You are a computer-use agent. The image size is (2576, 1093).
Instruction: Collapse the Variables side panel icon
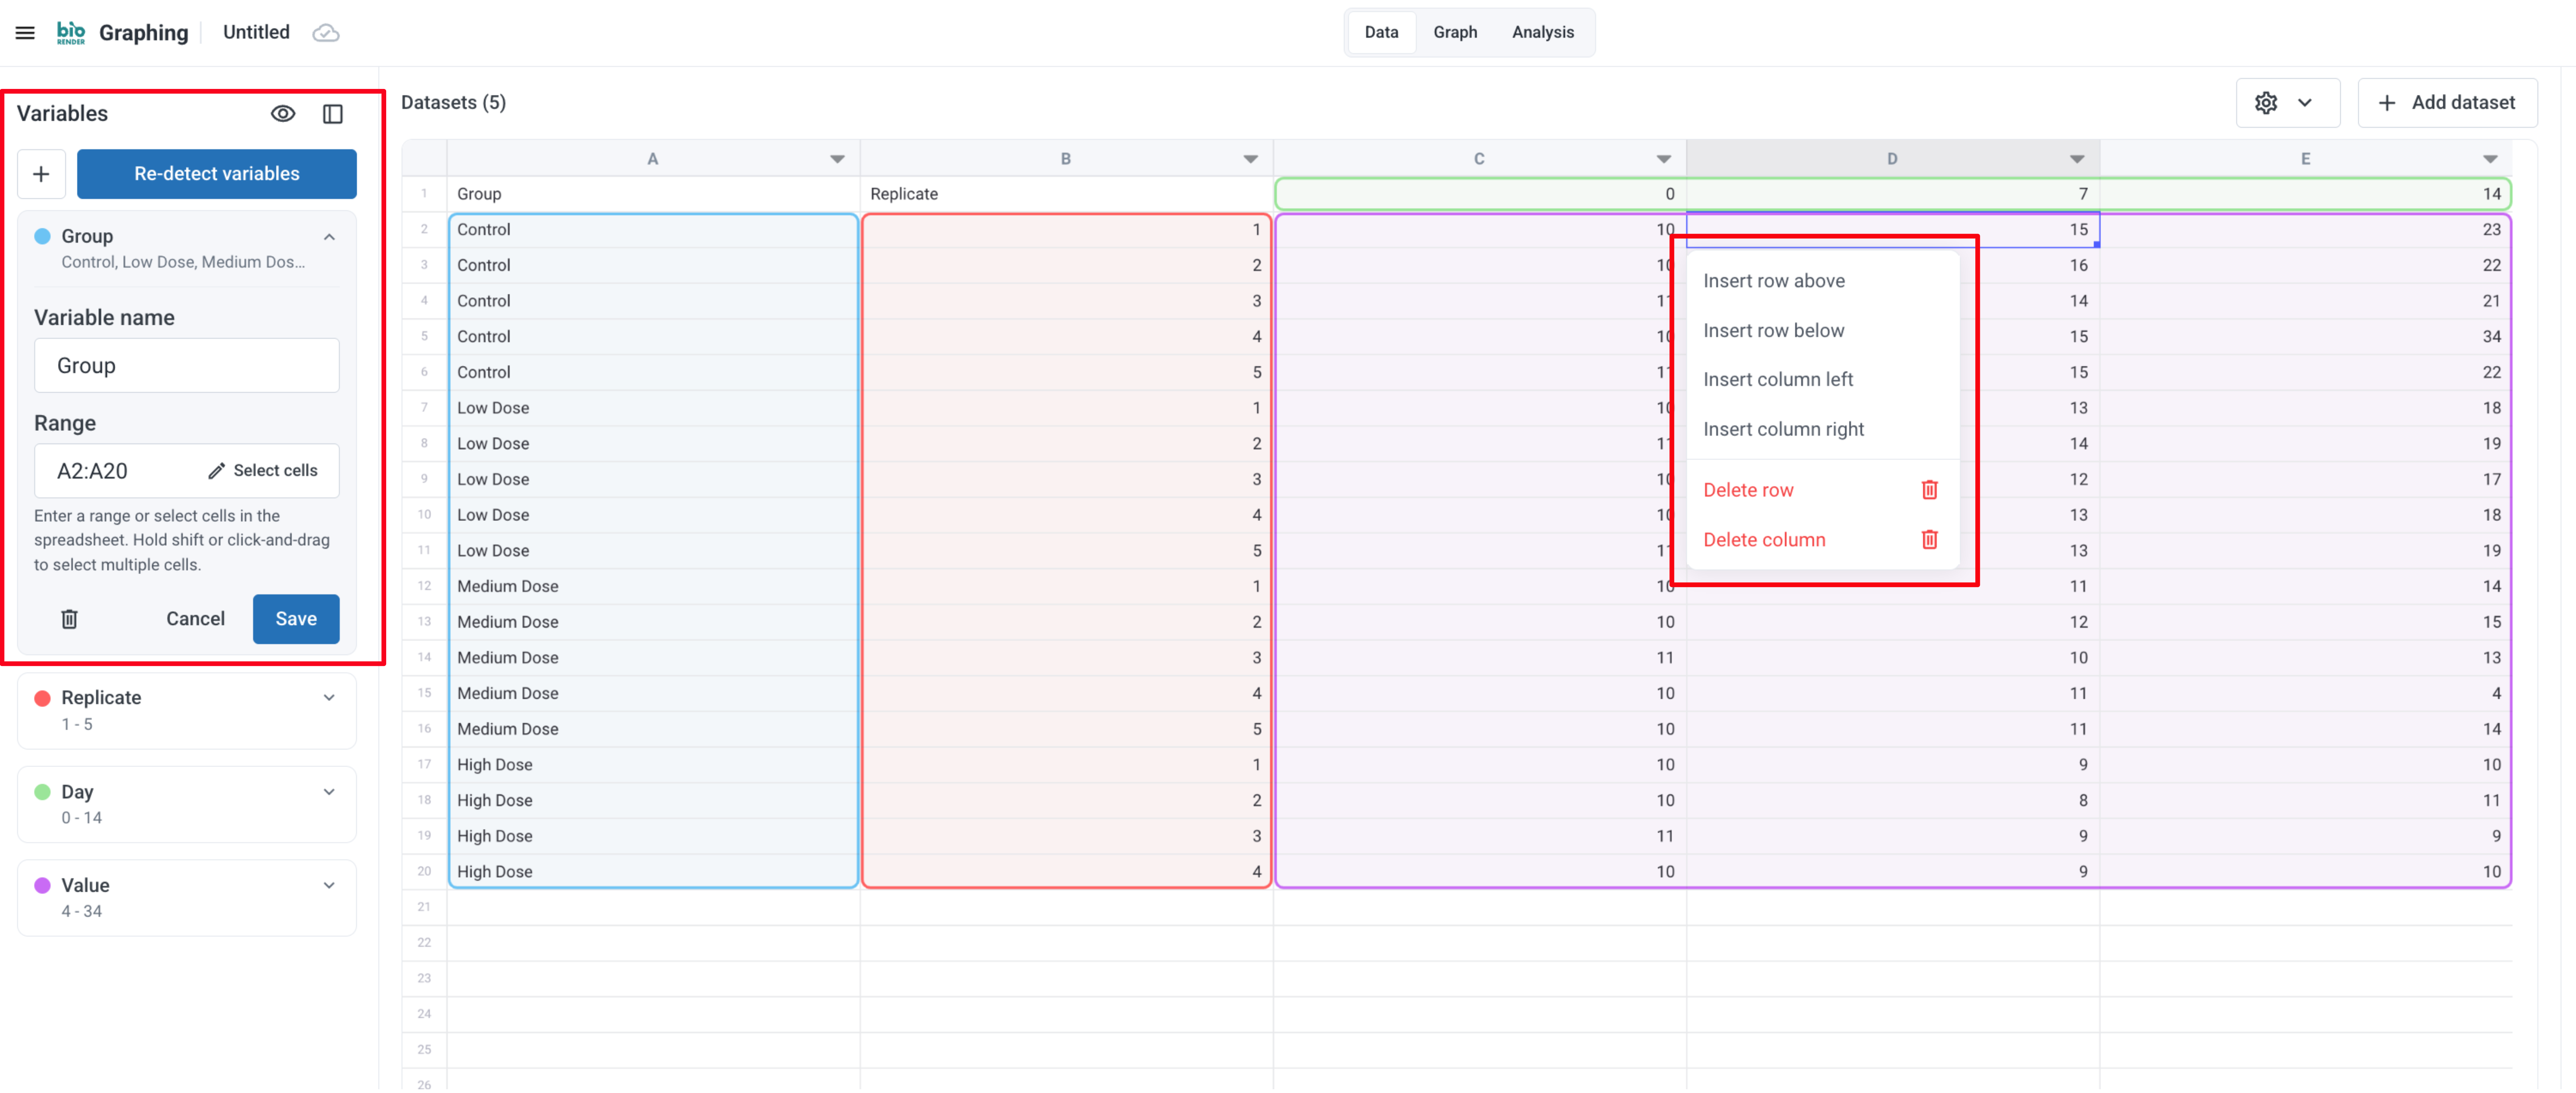333,114
